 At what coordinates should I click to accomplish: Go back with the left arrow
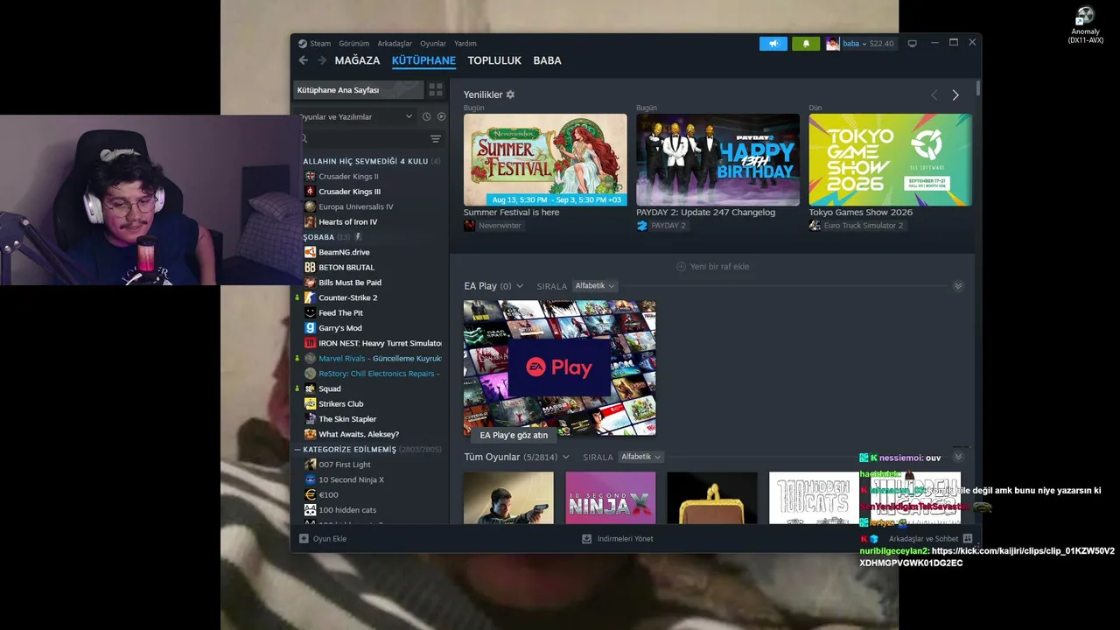tap(303, 60)
